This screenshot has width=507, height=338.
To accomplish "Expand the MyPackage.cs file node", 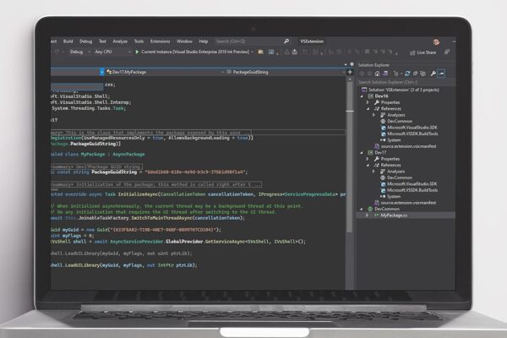I will coord(368,215).
